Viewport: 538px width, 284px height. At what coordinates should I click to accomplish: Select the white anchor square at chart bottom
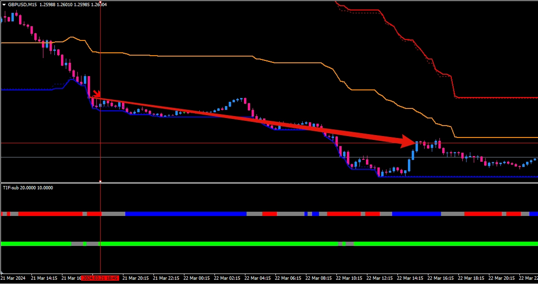coord(100,181)
